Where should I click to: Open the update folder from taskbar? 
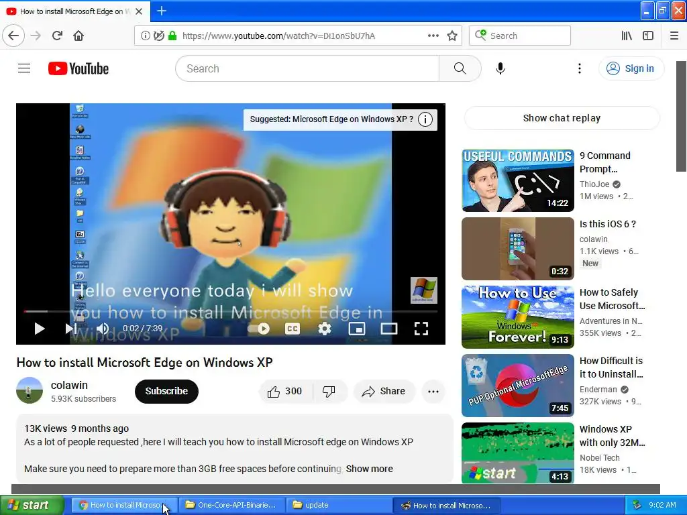pos(339,505)
